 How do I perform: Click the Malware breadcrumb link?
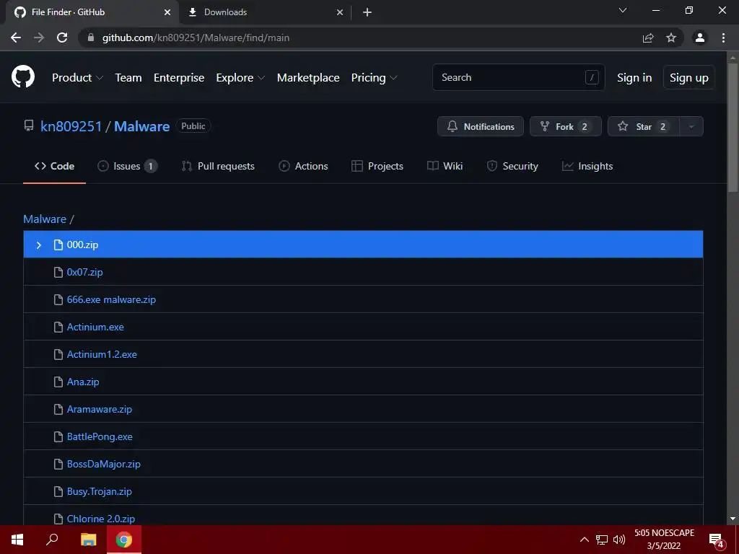[45, 219]
